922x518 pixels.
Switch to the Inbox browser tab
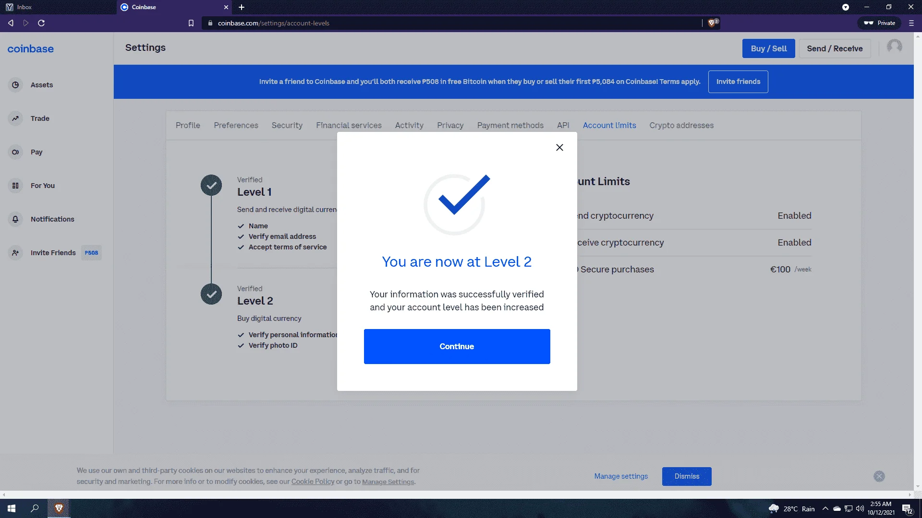(58, 7)
